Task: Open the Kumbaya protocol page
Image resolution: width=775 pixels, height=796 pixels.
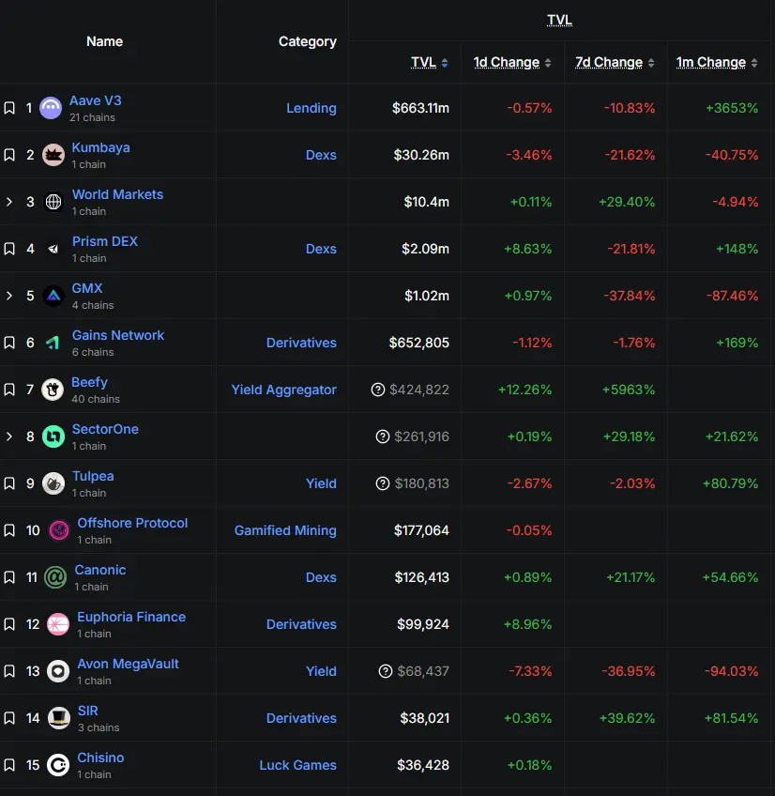Action: point(101,147)
